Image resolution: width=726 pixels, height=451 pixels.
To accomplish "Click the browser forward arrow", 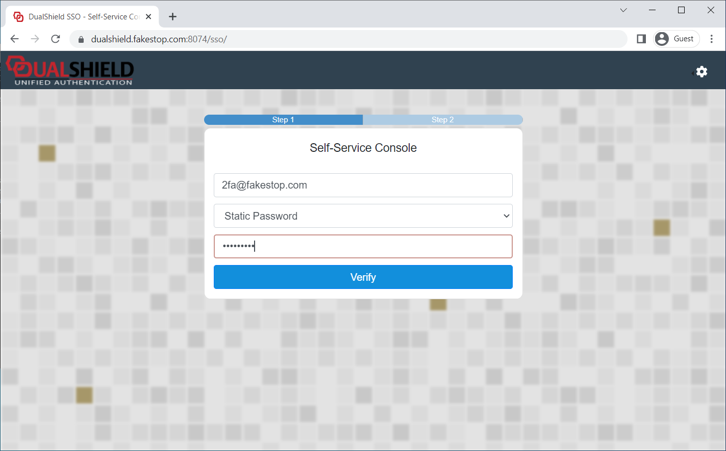I will pyautogui.click(x=35, y=39).
